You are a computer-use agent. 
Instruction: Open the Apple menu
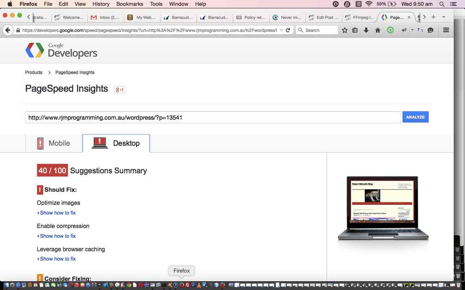click(x=10, y=4)
